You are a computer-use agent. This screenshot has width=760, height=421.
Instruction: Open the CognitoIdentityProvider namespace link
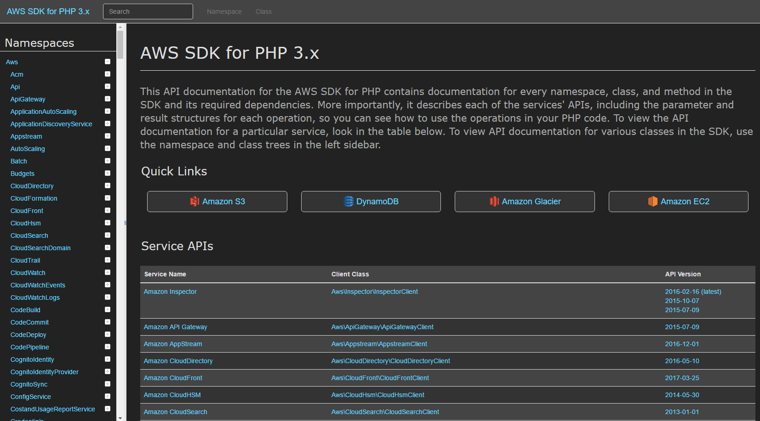coord(45,372)
